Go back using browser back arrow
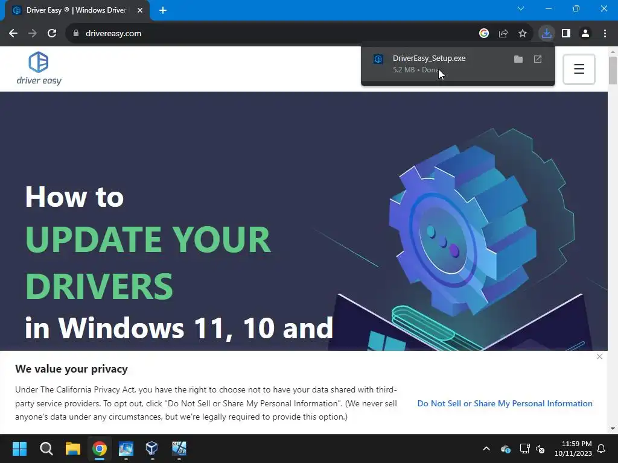Viewport: 618px width, 463px height. click(13, 34)
